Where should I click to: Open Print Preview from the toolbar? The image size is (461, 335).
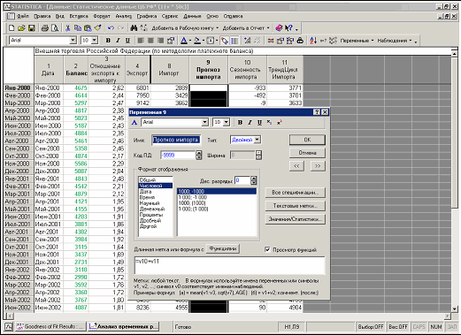pyautogui.click(x=55, y=28)
